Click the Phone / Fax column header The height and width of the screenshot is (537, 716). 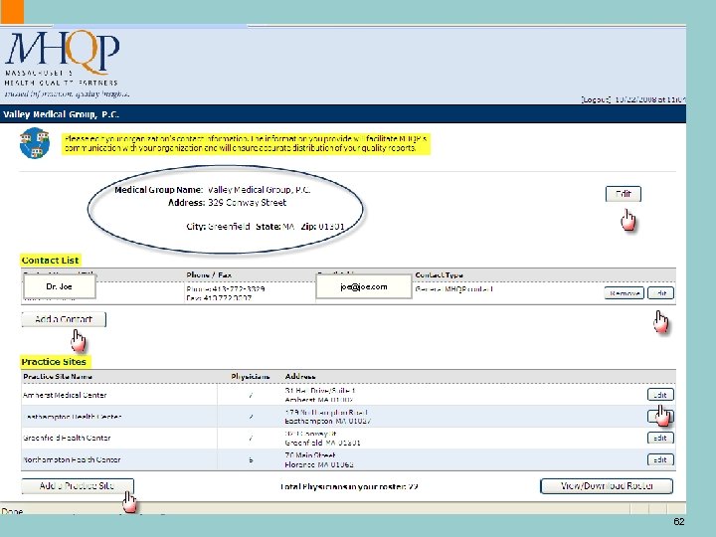(x=209, y=274)
